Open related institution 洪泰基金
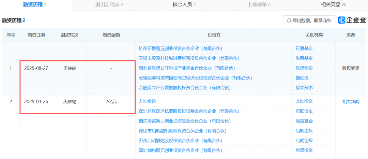This screenshot has width=368, height=159. coord(304,58)
